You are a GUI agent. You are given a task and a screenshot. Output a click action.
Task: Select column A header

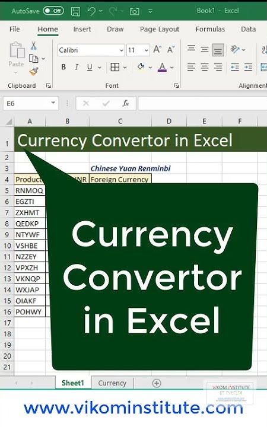[30, 122]
